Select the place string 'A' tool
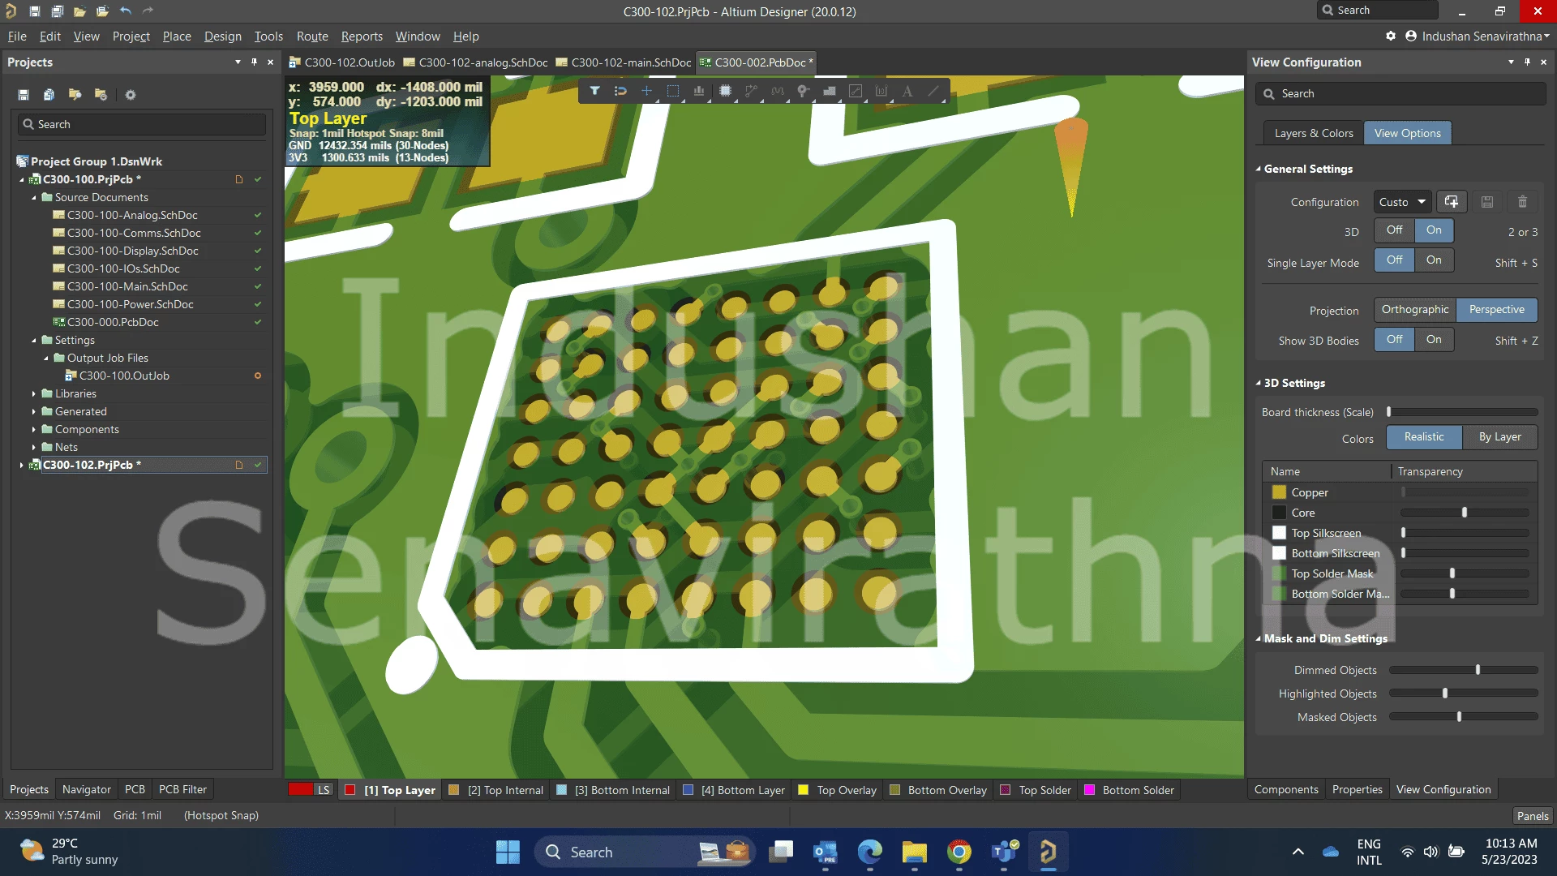The height and width of the screenshot is (876, 1557). [907, 91]
